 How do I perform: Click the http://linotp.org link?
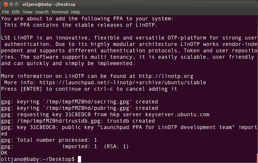[x=166, y=76]
